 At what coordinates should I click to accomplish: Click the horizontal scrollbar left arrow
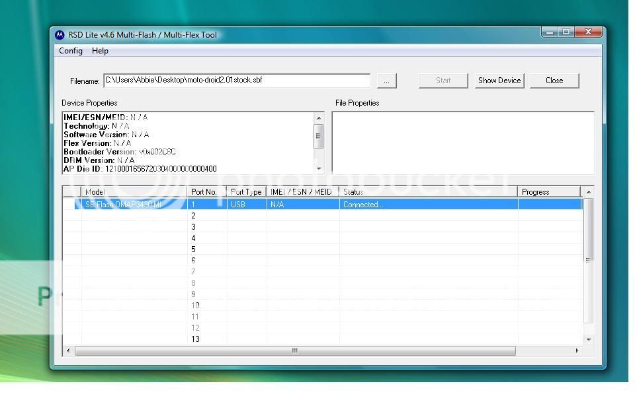pyautogui.click(x=68, y=350)
